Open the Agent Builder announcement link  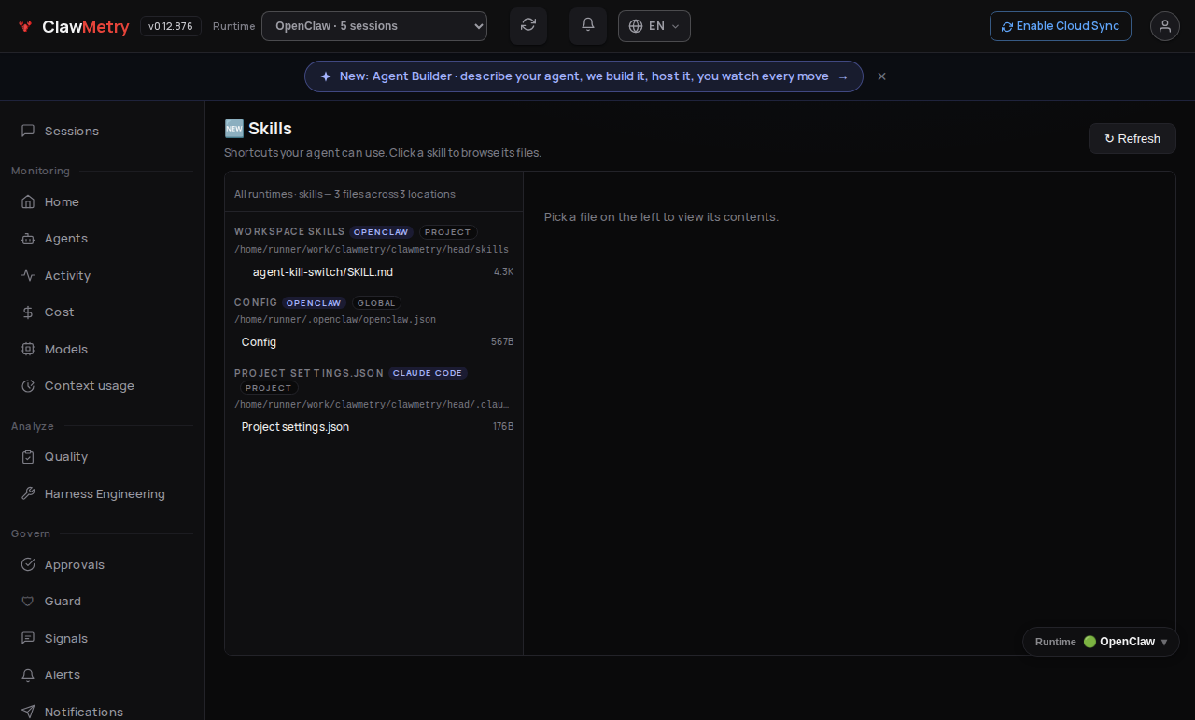pyautogui.click(x=583, y=76)
